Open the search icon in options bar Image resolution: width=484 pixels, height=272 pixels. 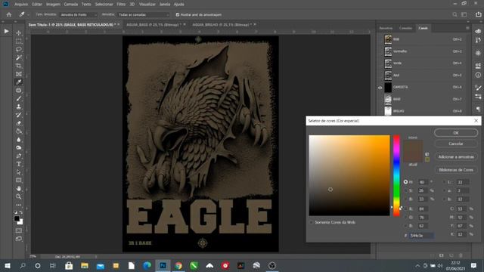point(455,14)
